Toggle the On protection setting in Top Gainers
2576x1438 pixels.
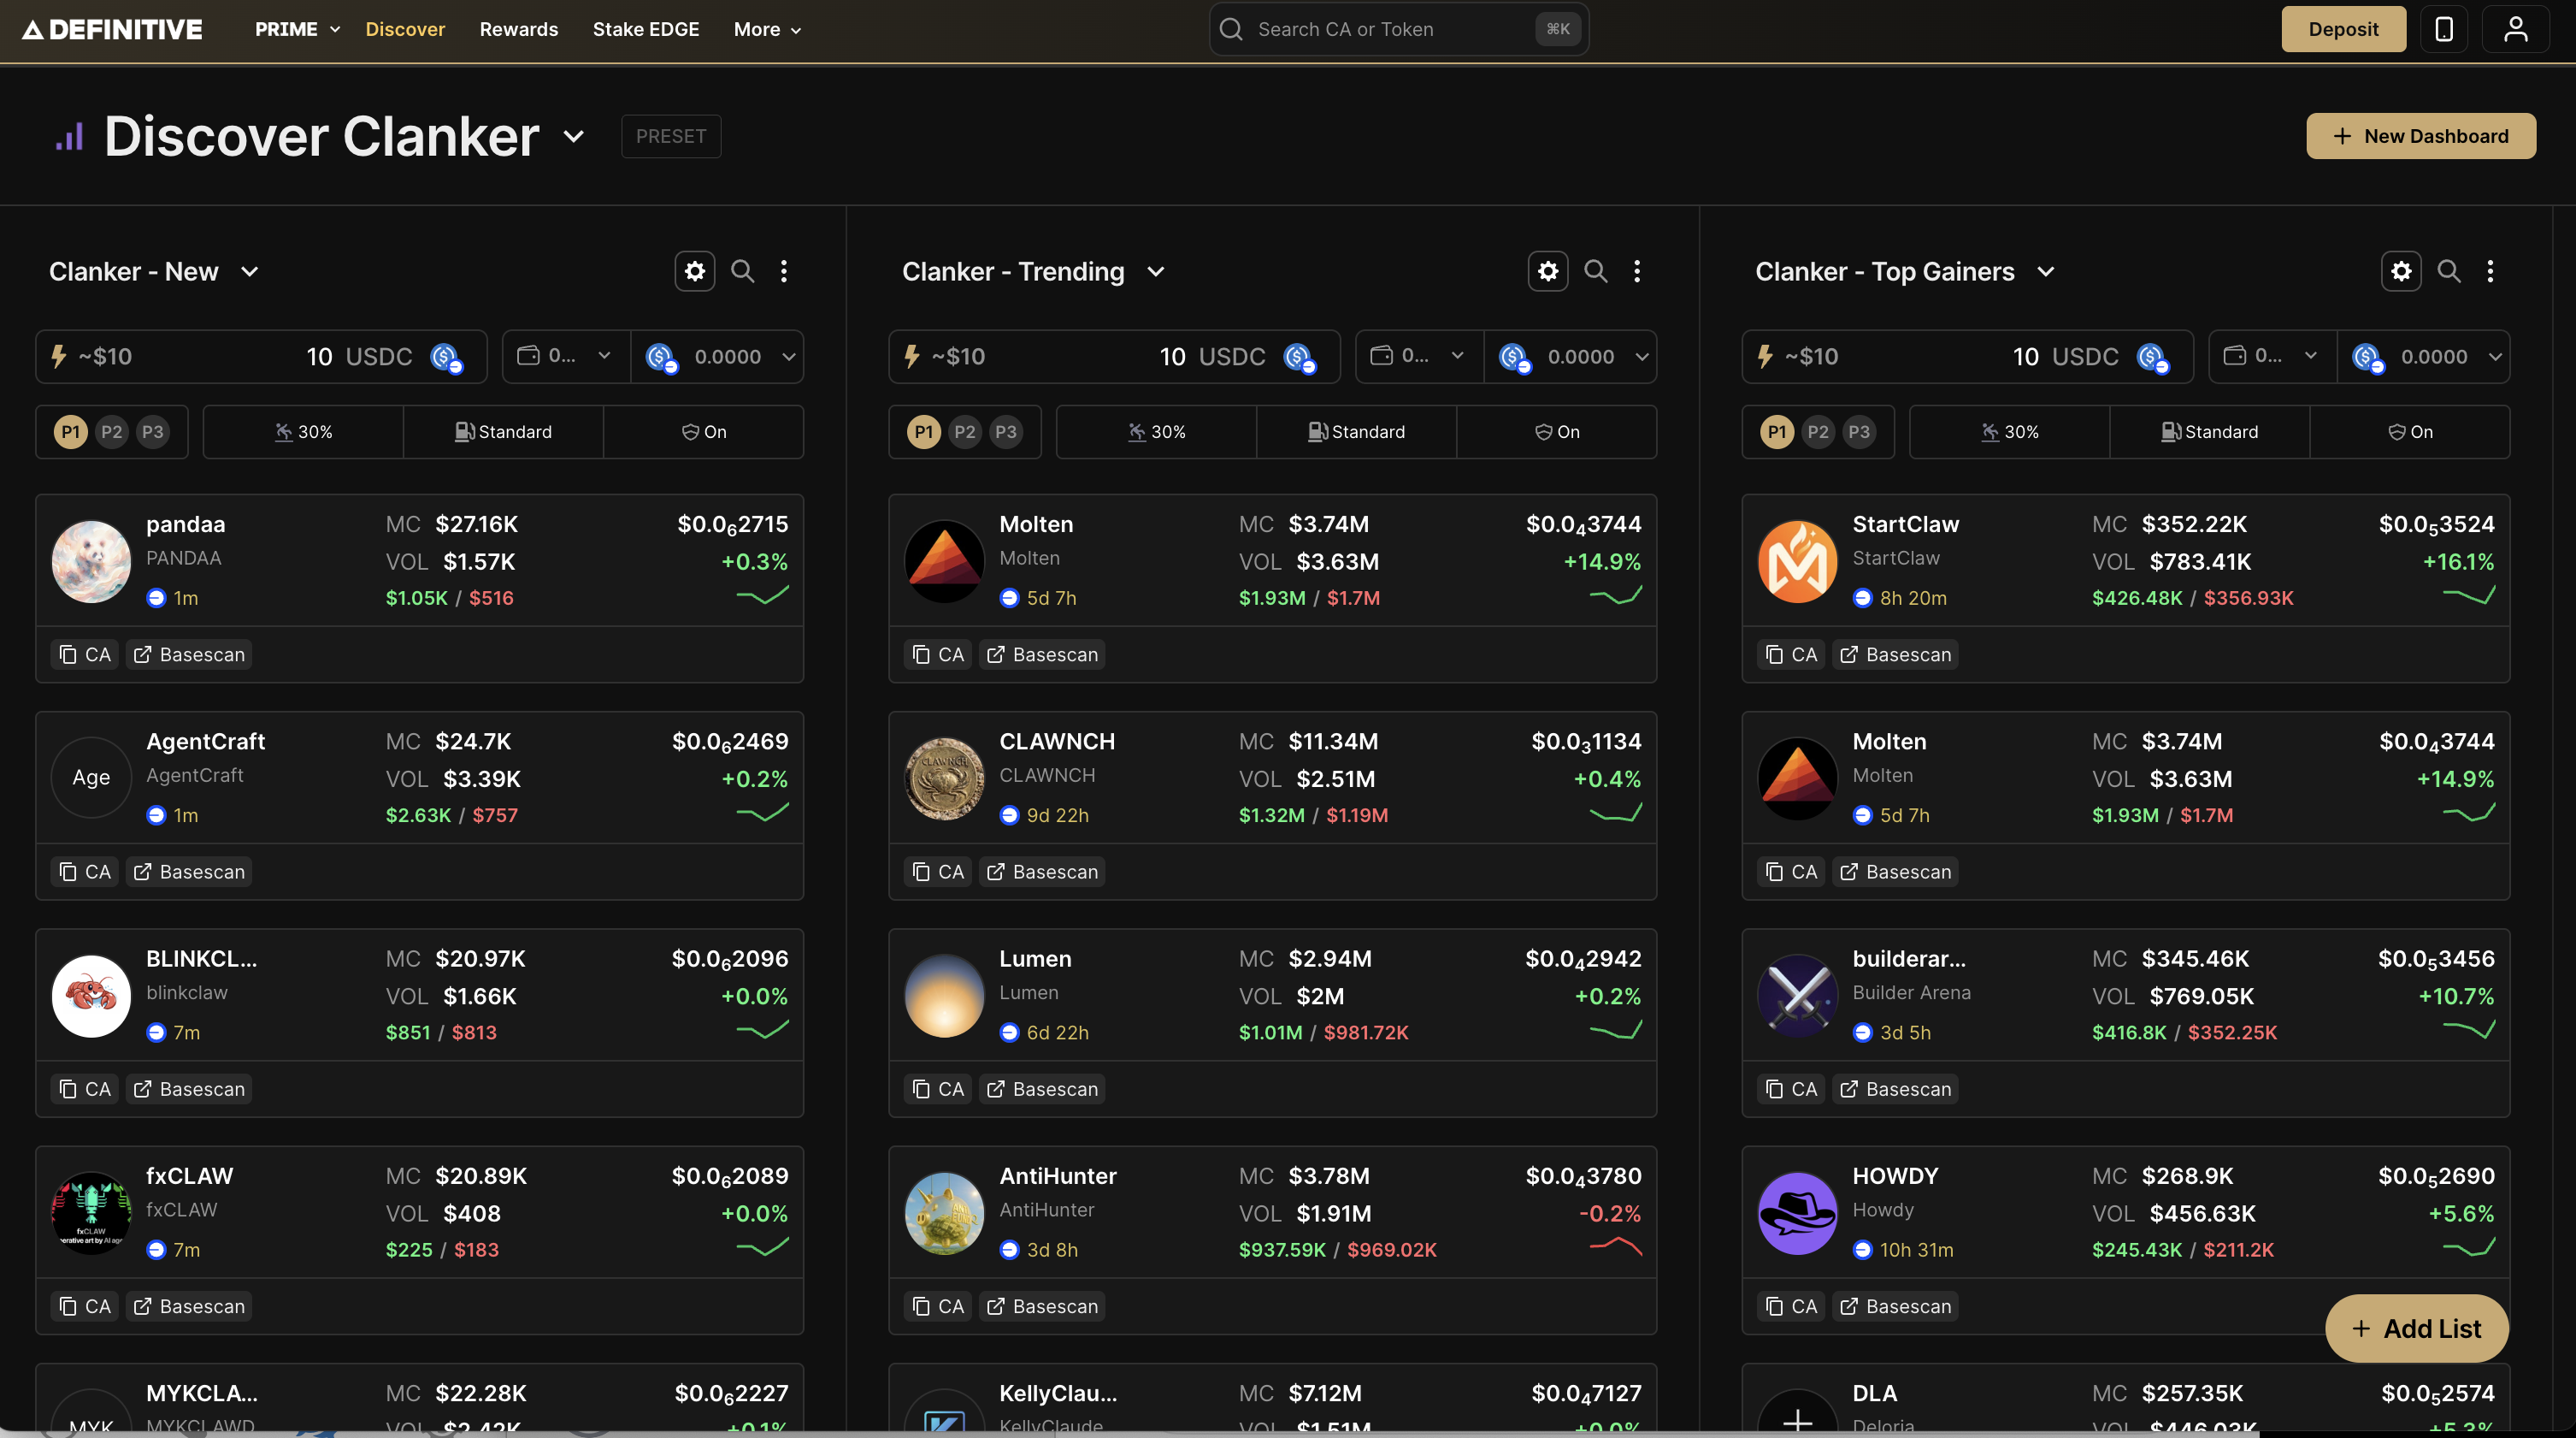click(2409, 432)
